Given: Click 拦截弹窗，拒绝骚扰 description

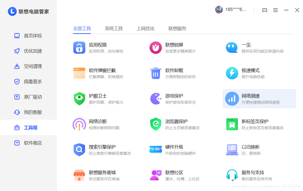Looking at the screenshot, I should tap(106, 77).
